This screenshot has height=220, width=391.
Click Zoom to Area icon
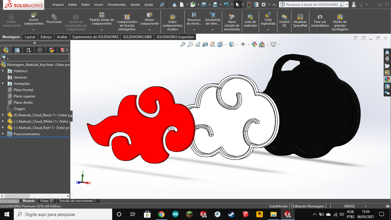(190, 44)
